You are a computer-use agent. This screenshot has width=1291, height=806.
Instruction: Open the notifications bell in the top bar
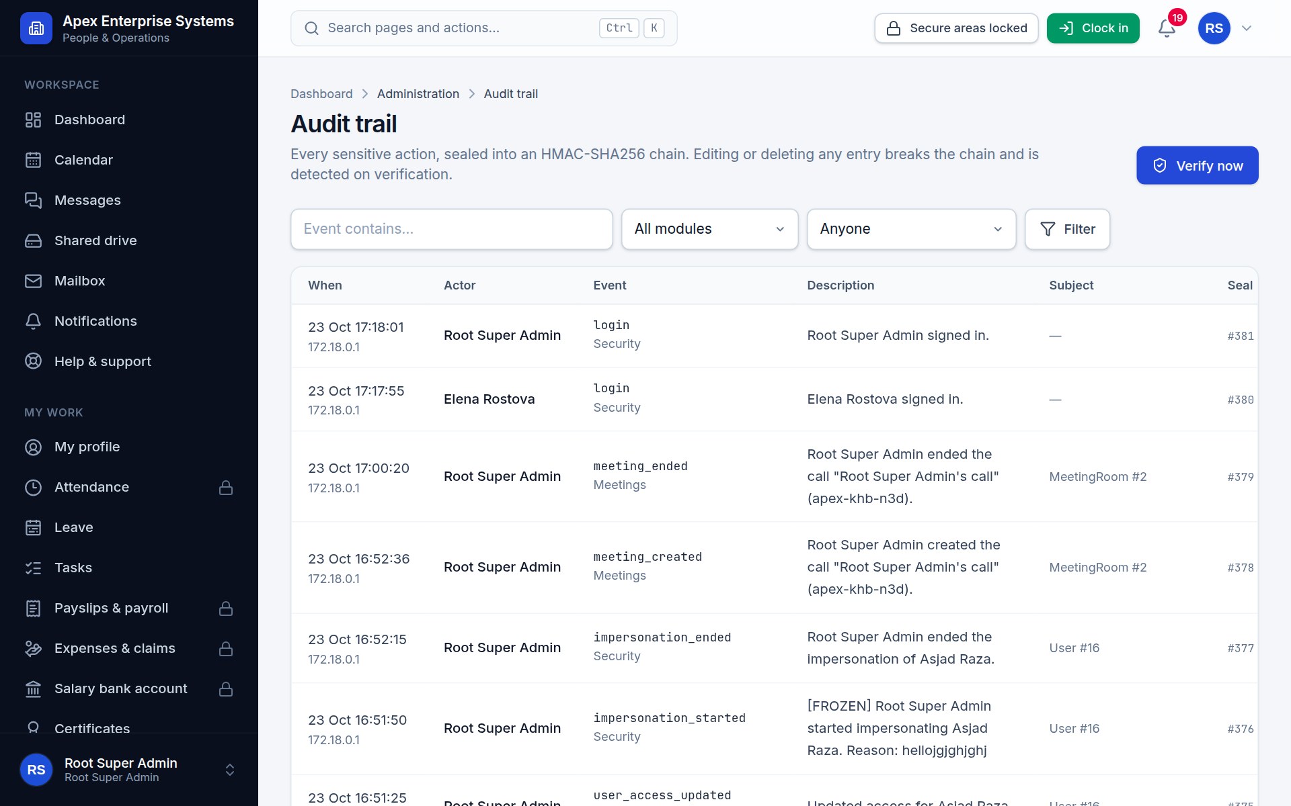pyautogui.click(x=1167, y=28)
